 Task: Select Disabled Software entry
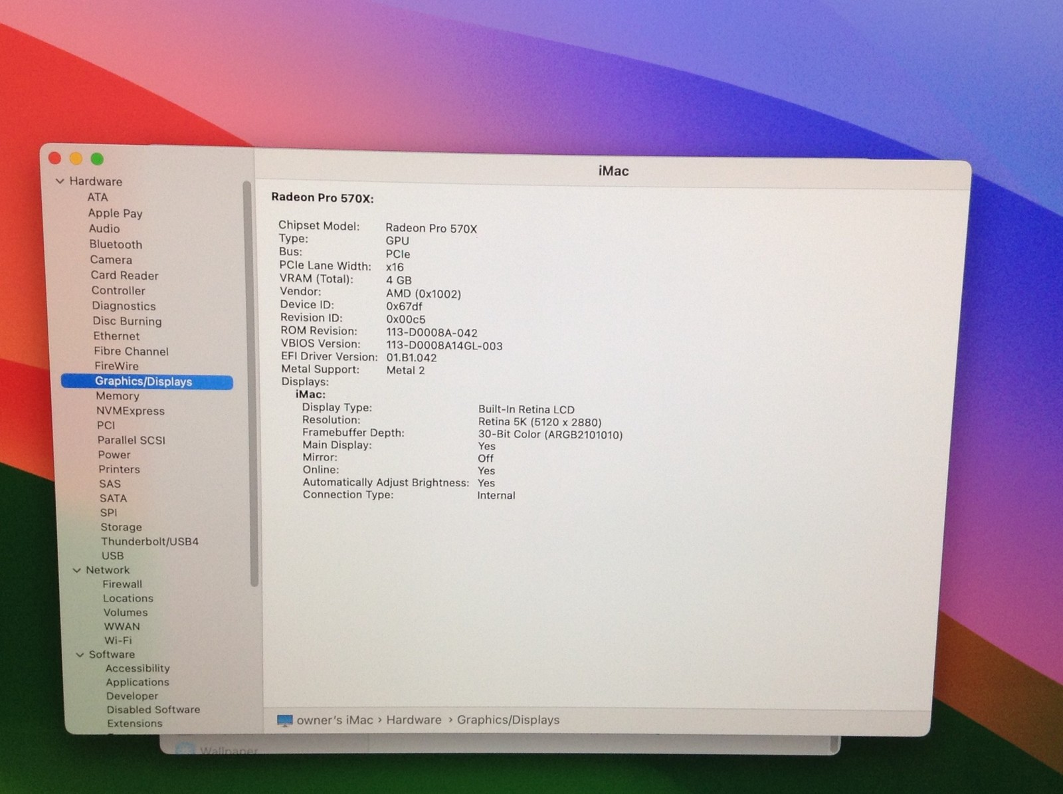tap(153, 710)
